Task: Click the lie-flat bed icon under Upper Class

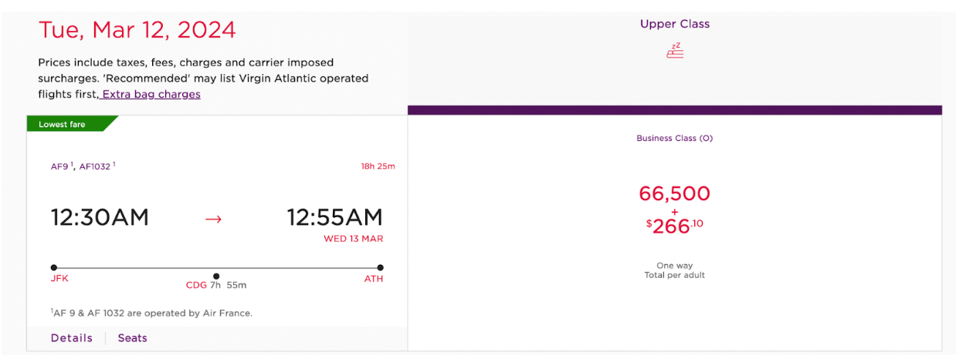Action: click(675, 51)
